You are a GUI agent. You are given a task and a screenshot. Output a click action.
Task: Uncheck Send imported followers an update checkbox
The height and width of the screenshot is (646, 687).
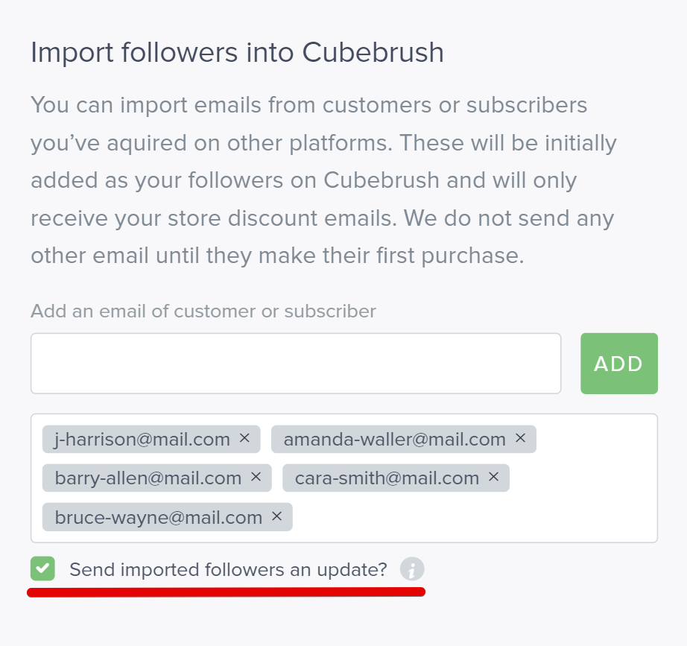42,569
